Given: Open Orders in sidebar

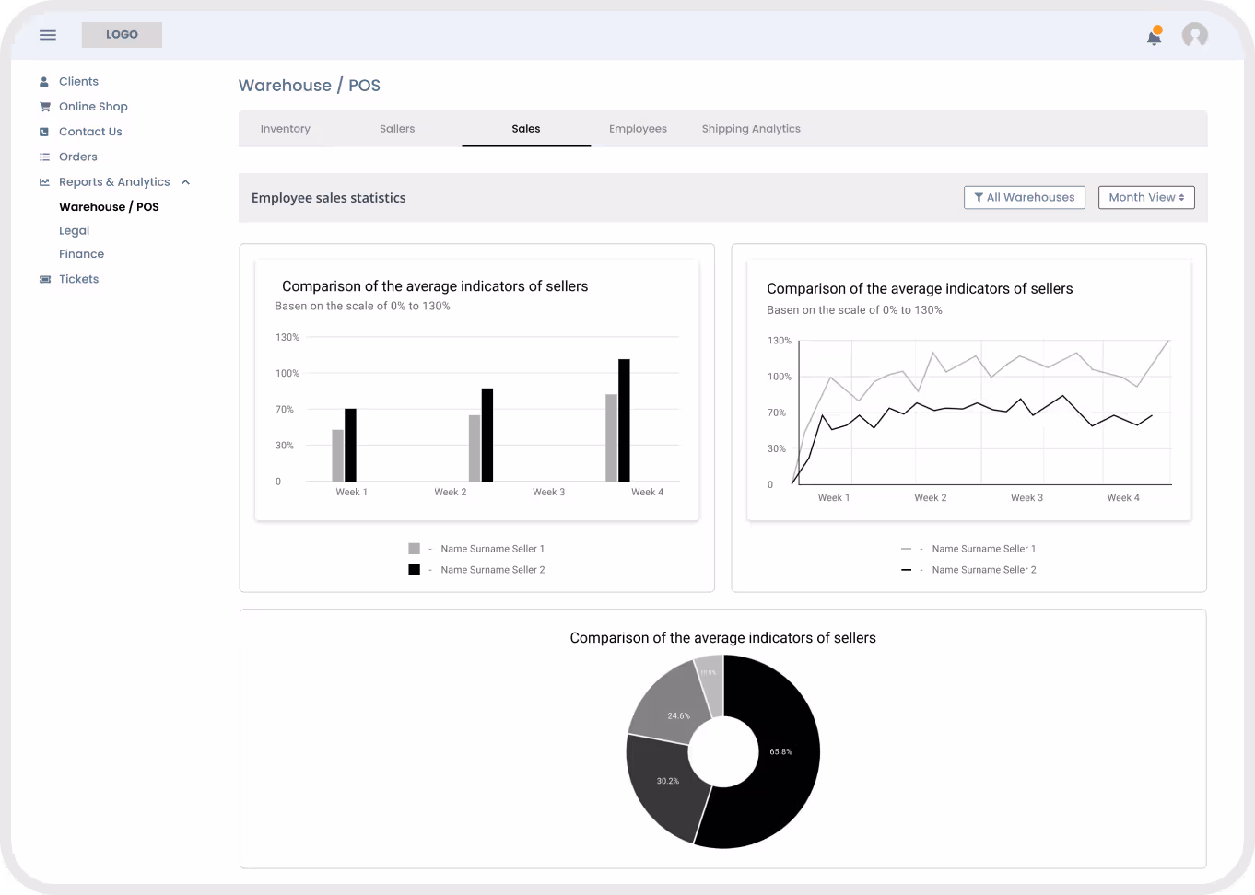Looking at the screenshot, I should coord(78,157).
